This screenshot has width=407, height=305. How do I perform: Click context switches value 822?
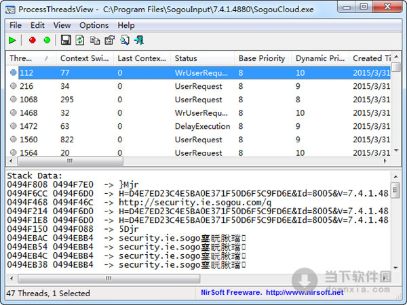tap(67, 140)
